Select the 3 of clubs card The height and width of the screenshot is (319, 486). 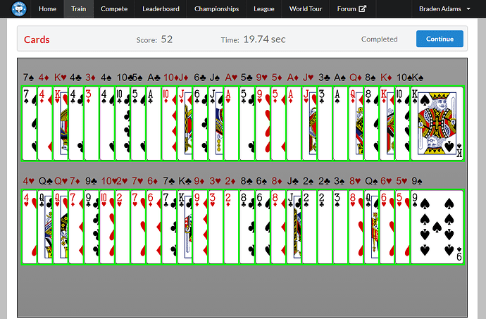(x=325, y=123)
